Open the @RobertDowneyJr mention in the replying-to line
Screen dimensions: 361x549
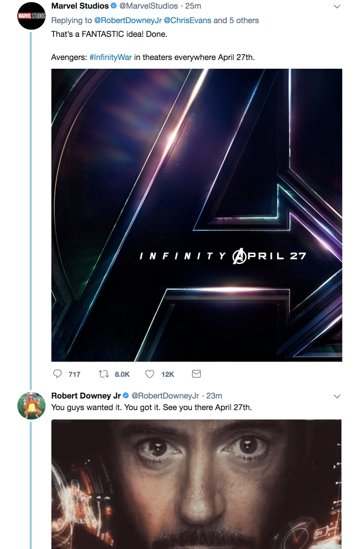coord(128,21)
